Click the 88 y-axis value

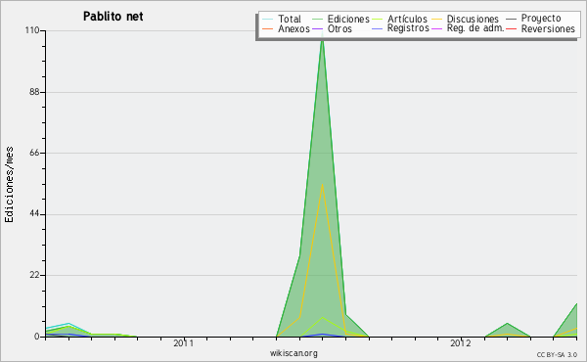point(34,92)
